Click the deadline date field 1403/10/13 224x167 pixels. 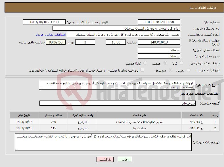[x=159, y=42]
